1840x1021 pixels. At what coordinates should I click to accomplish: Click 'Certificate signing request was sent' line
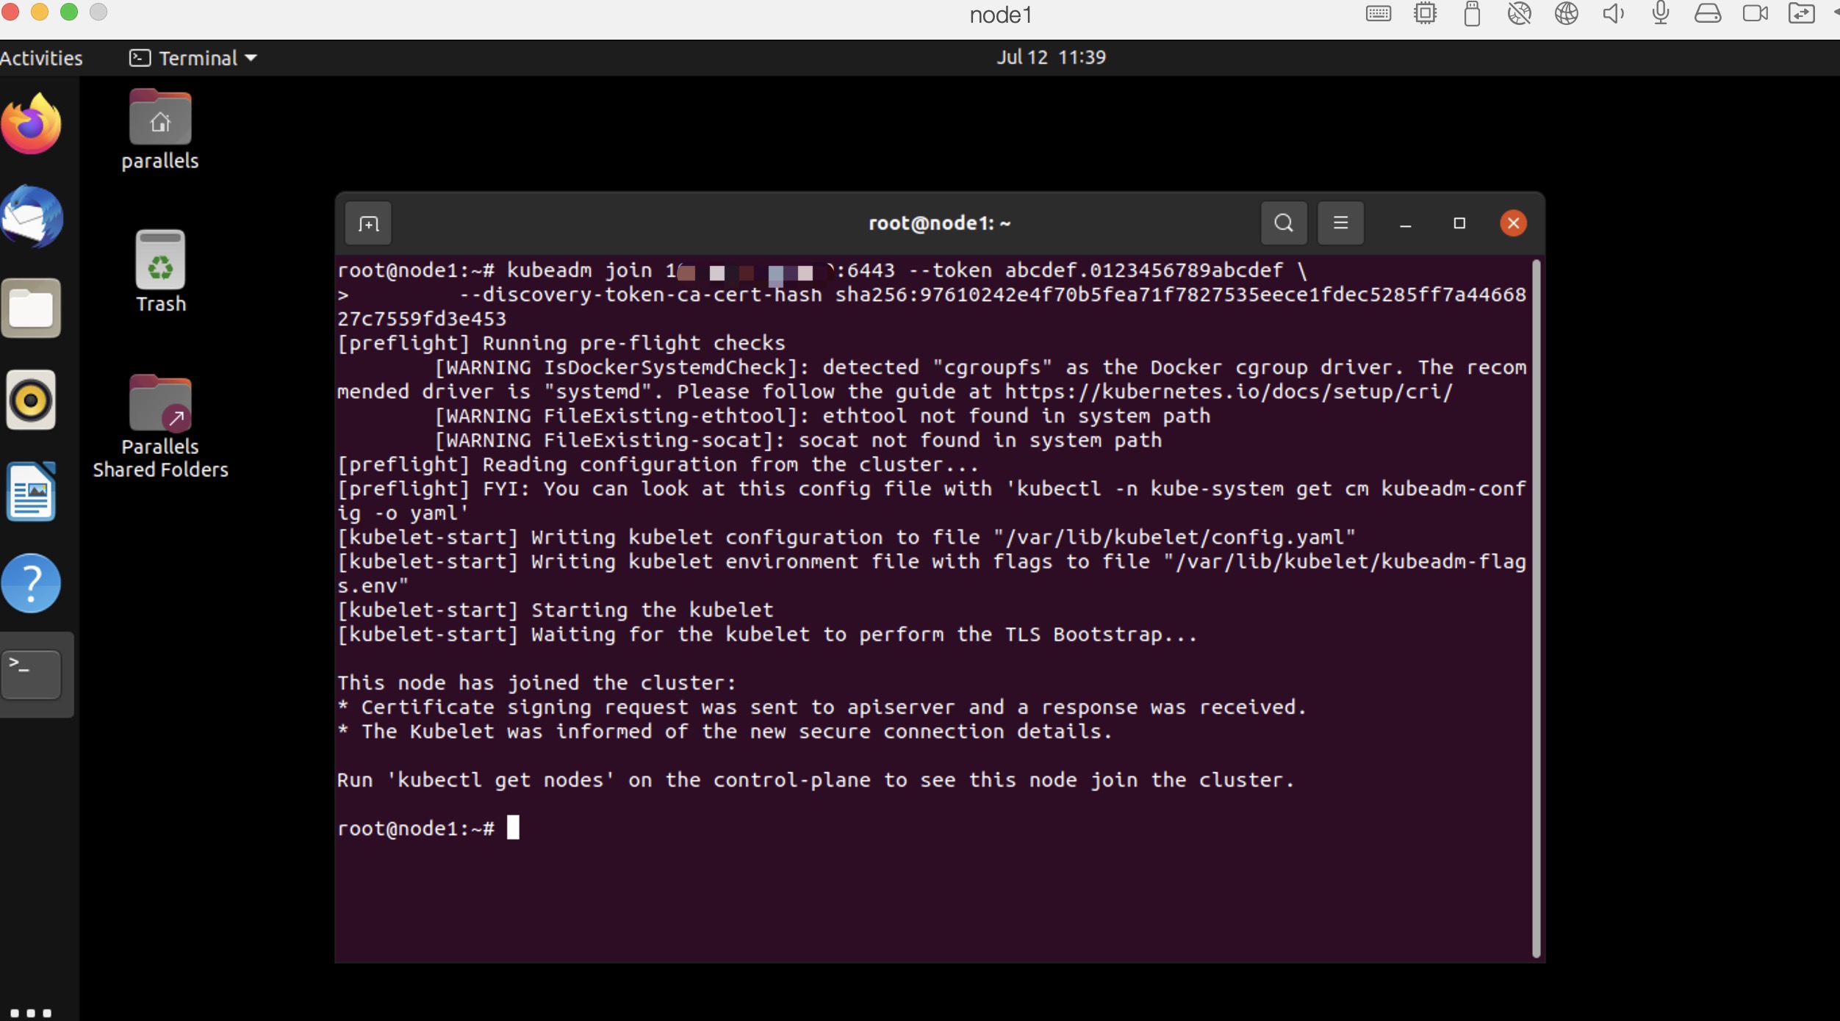pyautogui.click(x=822, y=707)
